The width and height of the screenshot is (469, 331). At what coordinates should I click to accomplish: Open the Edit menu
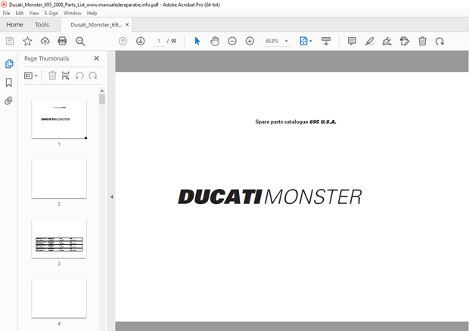[20, 13]
